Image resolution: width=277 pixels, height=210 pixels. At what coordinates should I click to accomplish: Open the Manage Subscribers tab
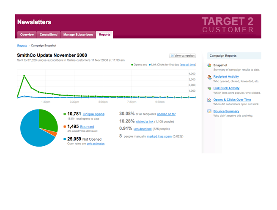point(78,35)
